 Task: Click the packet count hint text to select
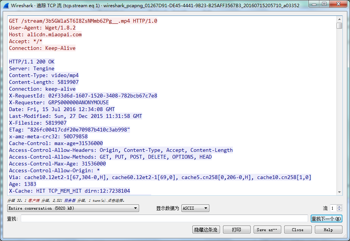pos(66,200)
